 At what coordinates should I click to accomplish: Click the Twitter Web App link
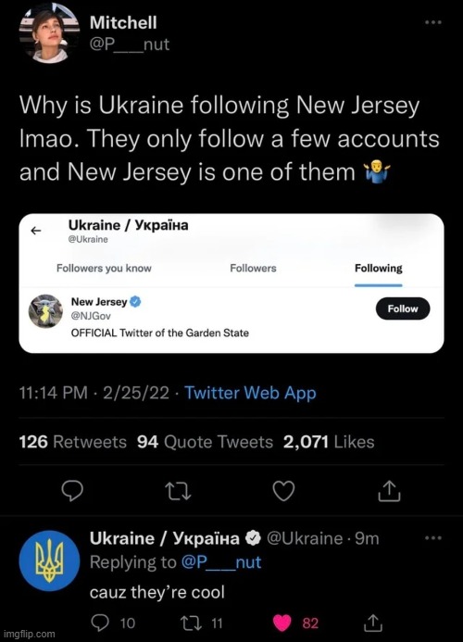pyautogui.click(x=250, y=393)
